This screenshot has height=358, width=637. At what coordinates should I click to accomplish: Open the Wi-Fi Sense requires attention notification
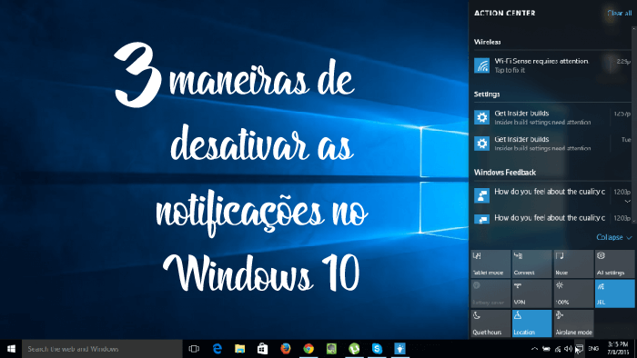click(551, 65)
